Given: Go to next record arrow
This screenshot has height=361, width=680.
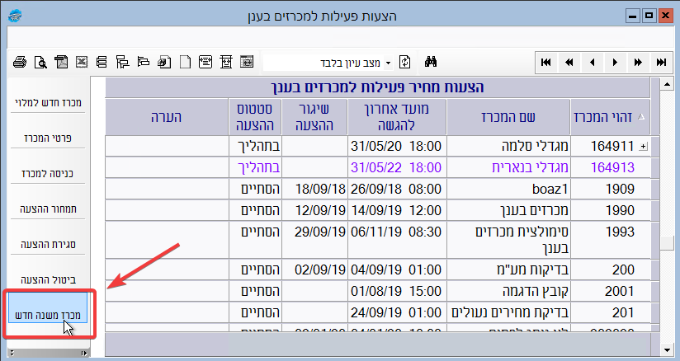Looking at the screenshot, I should (615, 62).
